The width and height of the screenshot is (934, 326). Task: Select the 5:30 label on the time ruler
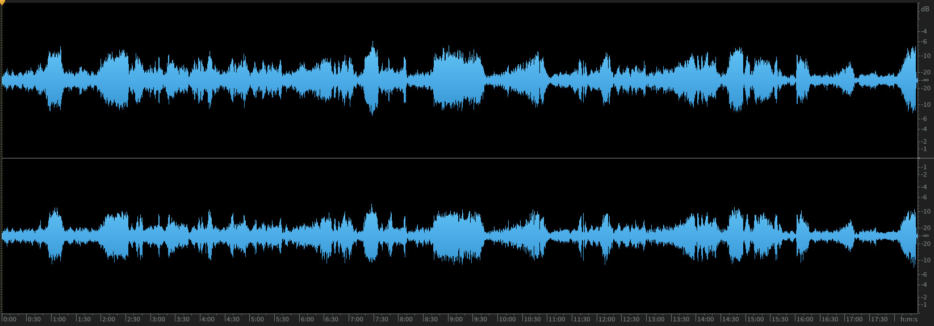282,319
